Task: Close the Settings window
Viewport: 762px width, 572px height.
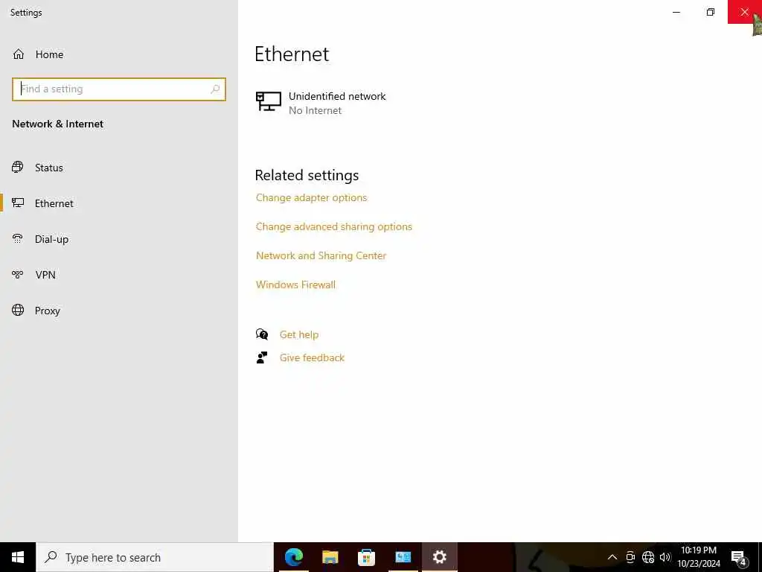Action: tap(744, 12)
